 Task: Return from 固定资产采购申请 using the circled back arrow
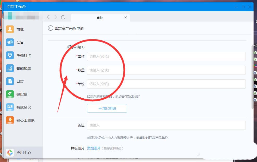(50, 28)
